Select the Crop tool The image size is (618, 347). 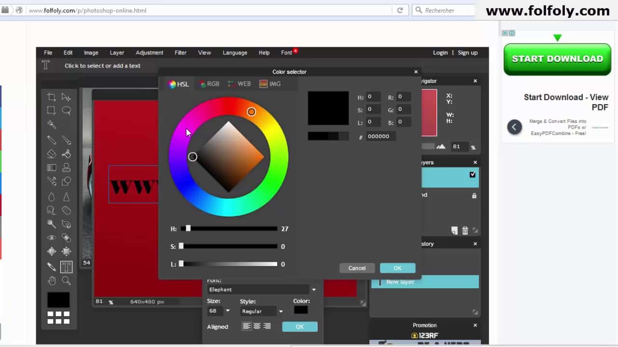[x=52, y=97]
